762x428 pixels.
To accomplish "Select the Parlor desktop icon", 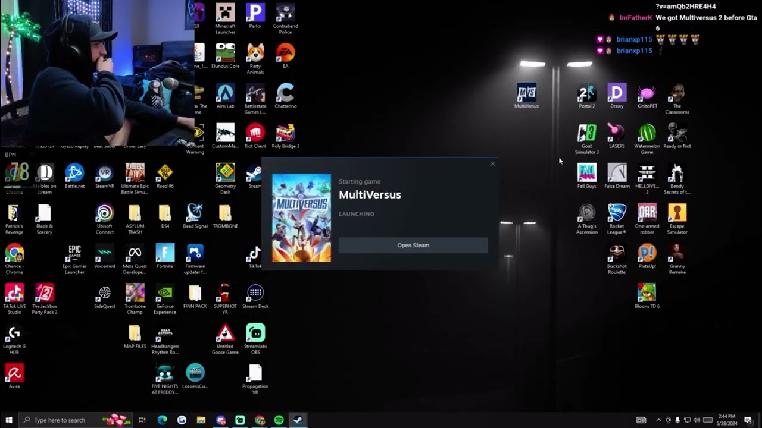I will [x=255, y=15].
